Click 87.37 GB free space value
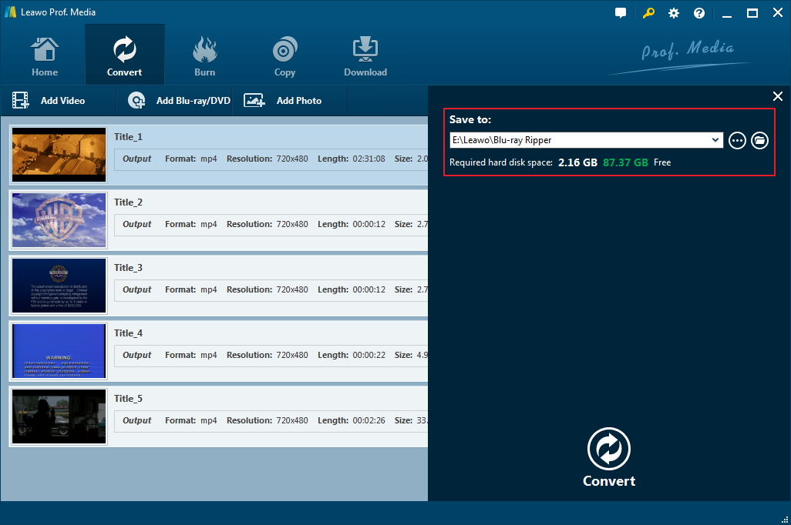Image resolution: width=791 pixels, height=525 pixels. 625,162
